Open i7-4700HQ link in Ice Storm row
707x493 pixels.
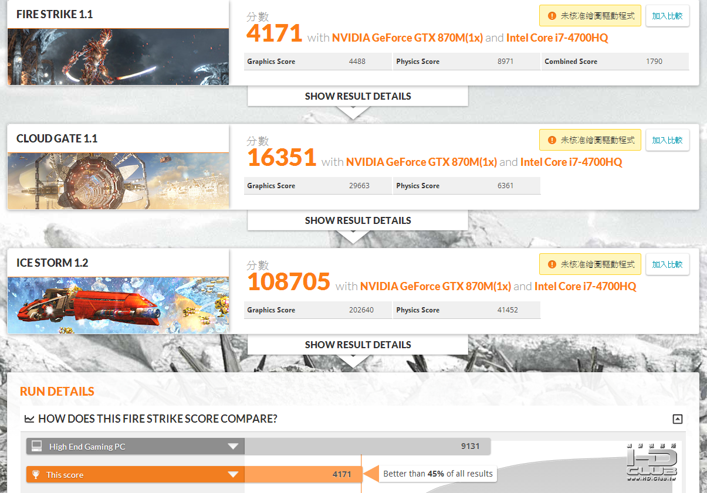[x=585, y=286]
